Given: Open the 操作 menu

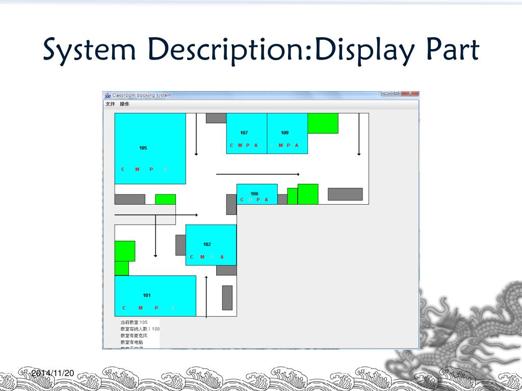Looking at the screenshot, I should click(x=124, y=104).
